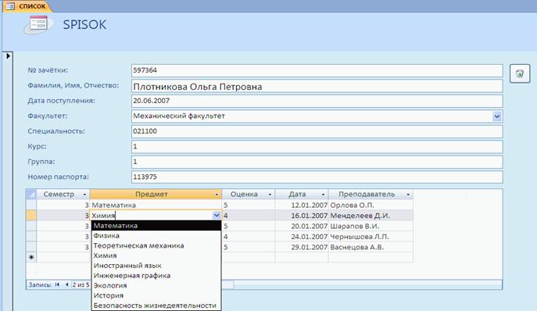
Task: Open the Предмет column header filter arrow
Action: pyautogui.click(x=217, y=195)
